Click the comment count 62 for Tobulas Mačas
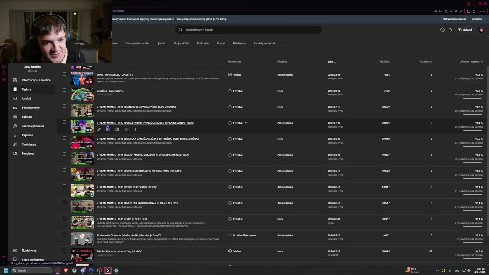489x275 pixels. (x=431, y=251)
